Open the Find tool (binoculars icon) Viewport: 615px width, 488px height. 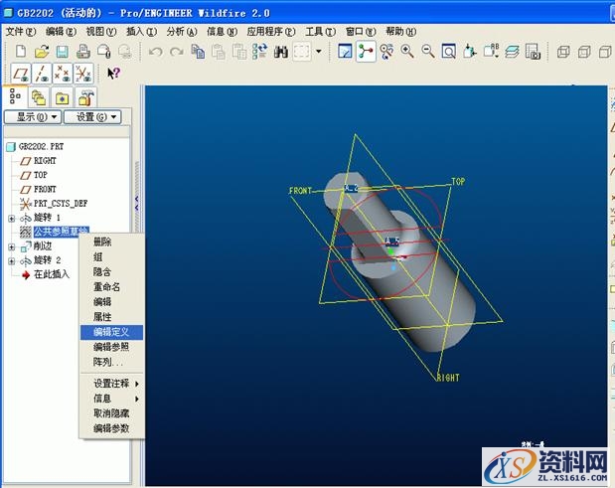[281, 52]
